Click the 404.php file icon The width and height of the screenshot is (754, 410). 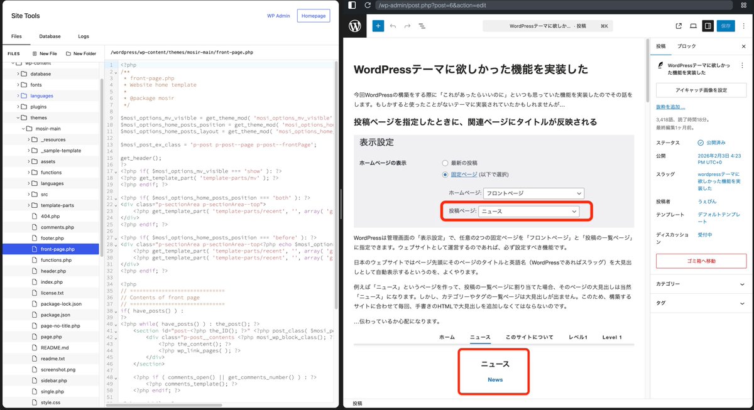click(x=34, y=216)
